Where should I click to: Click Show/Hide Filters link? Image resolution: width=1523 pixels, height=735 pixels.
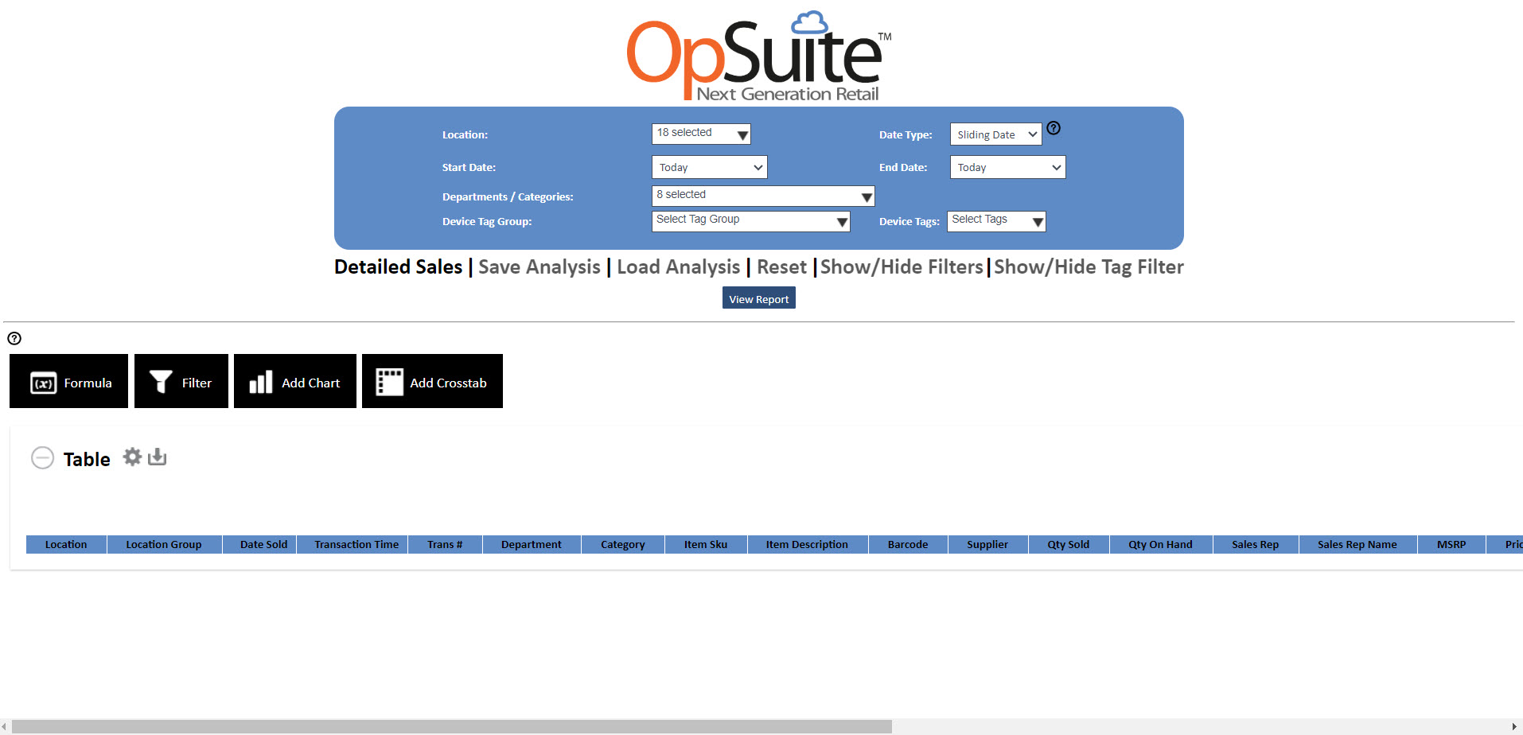(902, 267)
